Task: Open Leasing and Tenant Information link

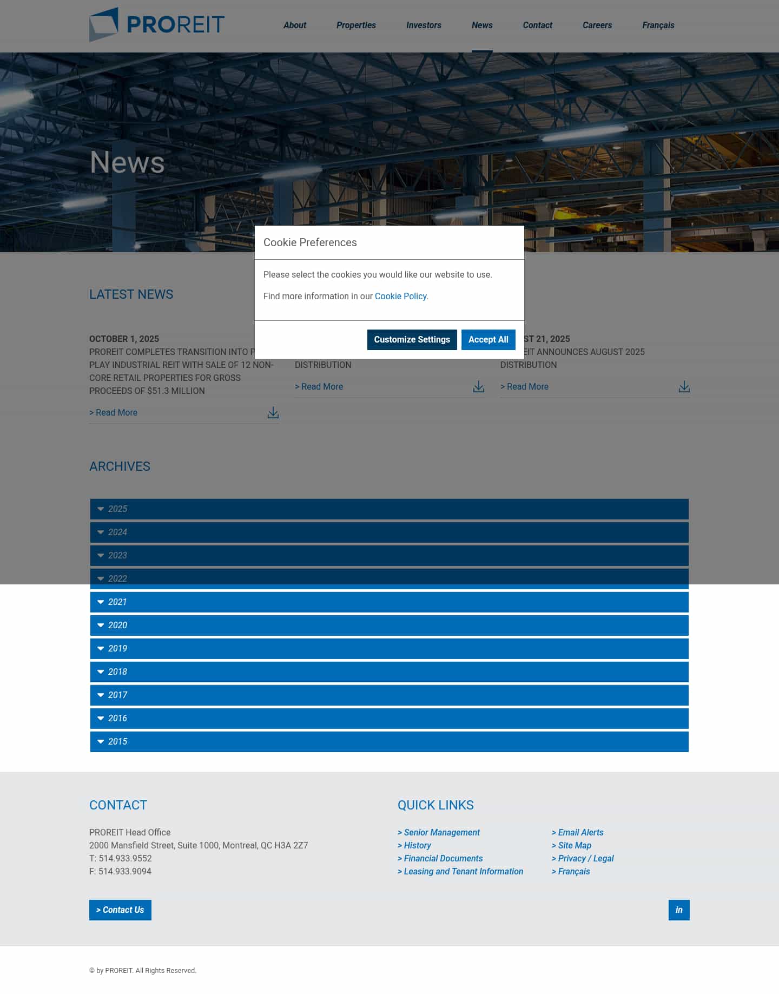Action: [460, 872]
